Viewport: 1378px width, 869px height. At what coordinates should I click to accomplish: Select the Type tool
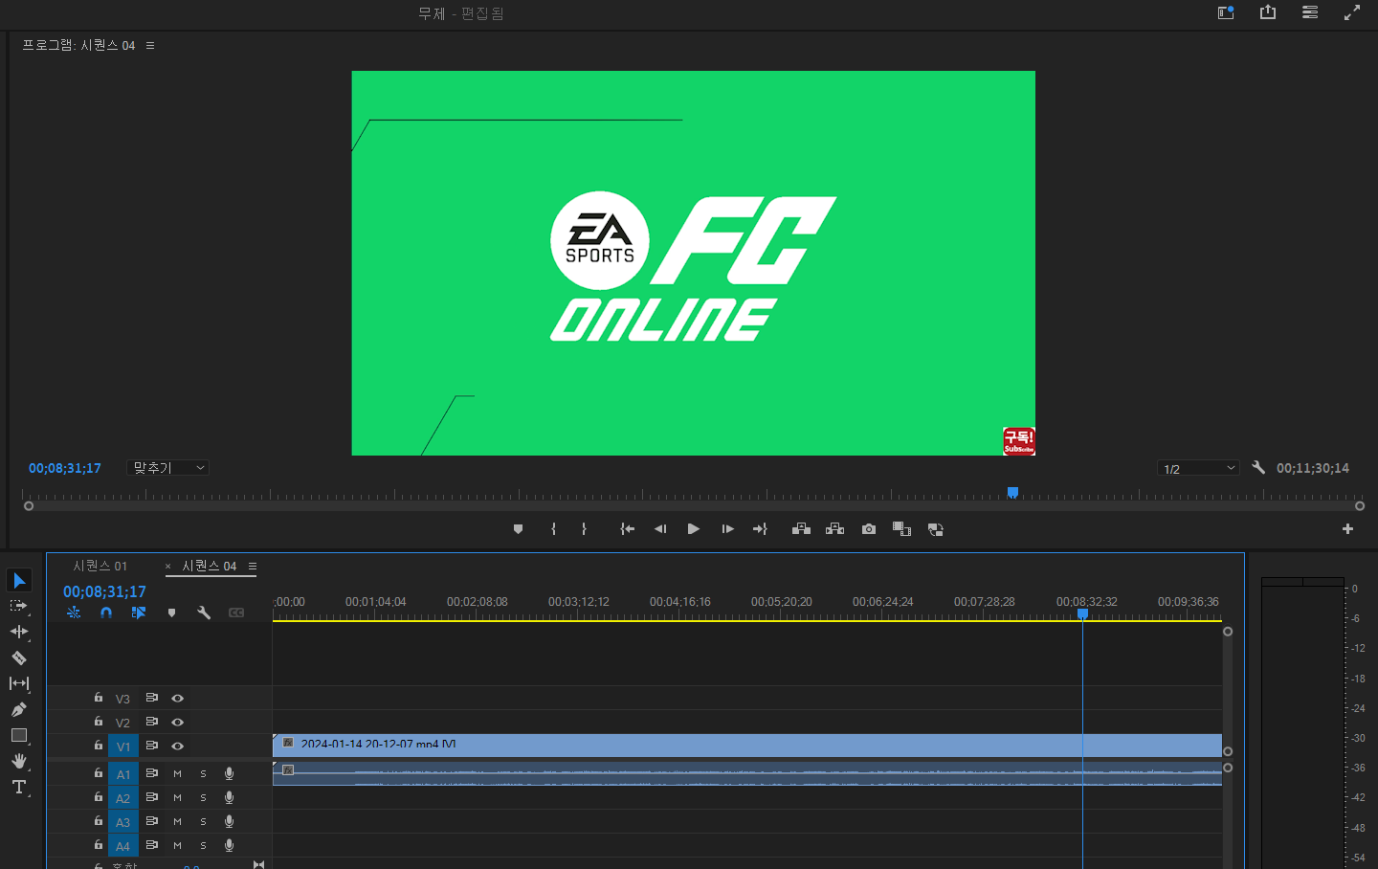coord(19,787)
